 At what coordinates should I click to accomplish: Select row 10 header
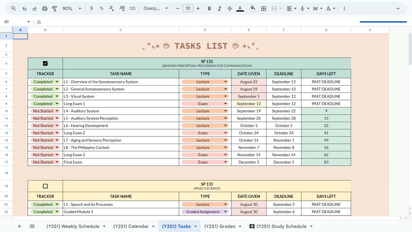pyautogui.click(x=6, y=111)
